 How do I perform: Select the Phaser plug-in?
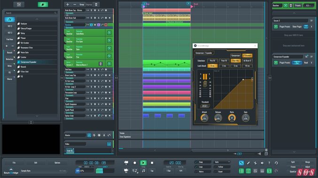point(37,38)
